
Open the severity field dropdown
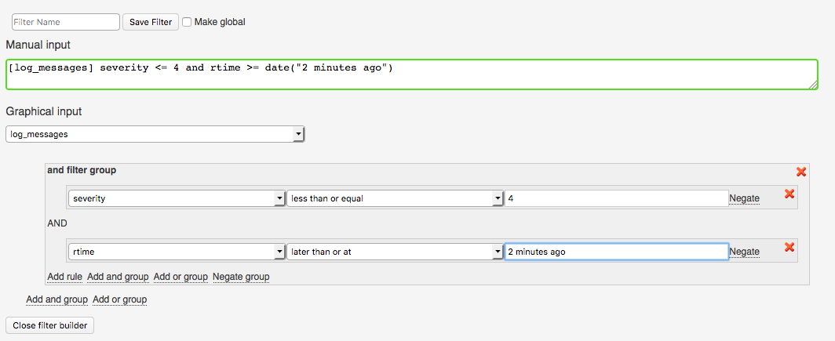177,198
